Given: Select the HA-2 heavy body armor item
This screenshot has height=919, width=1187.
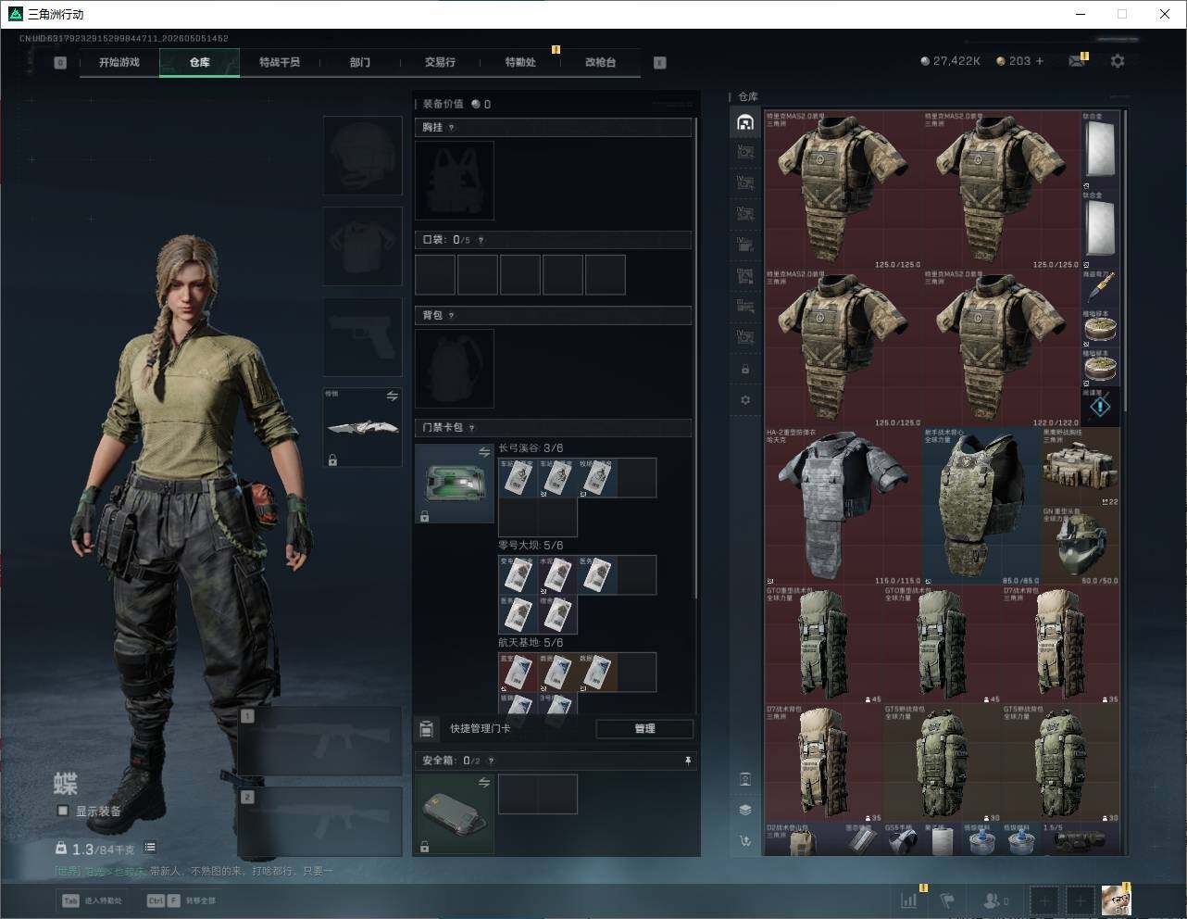Looking at the screenshot, I should (x=844, y=506).
